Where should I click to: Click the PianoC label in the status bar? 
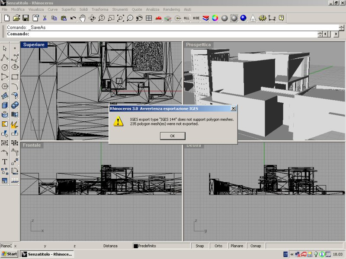click(x=6, y=246)
